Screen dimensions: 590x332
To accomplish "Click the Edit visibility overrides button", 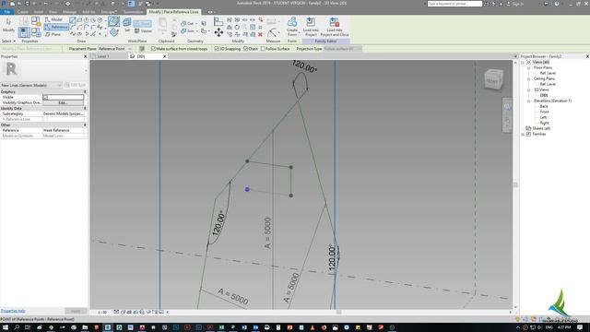I will tap(63, 102).
